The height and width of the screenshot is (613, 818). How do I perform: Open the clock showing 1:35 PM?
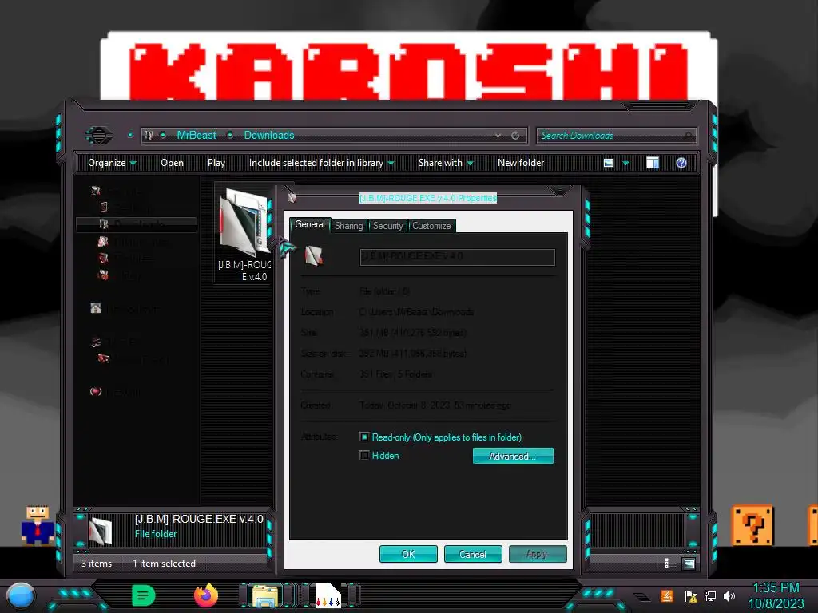[776, 595]
